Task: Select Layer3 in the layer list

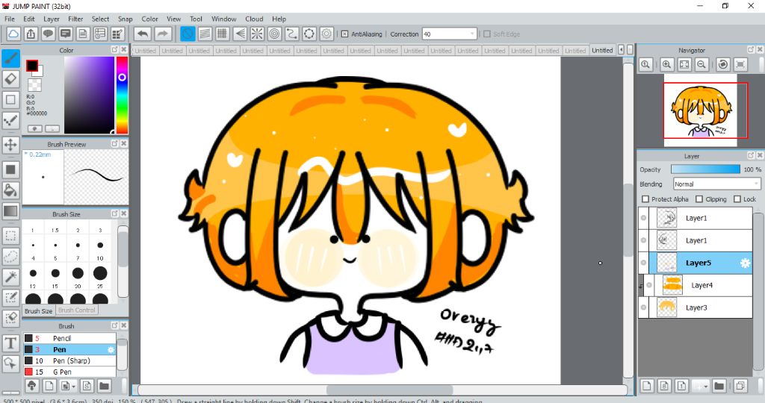Action: (x=696, y=307)
